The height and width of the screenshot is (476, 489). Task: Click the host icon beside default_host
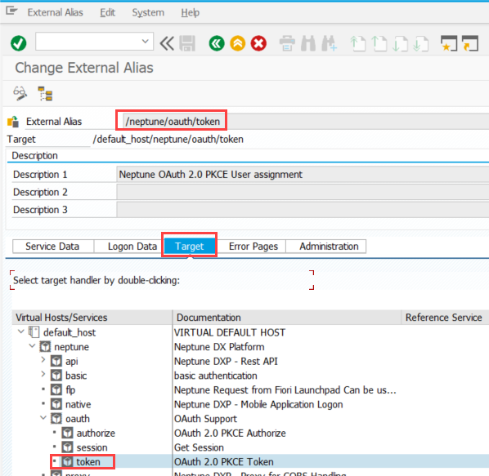tap(34, 332)
